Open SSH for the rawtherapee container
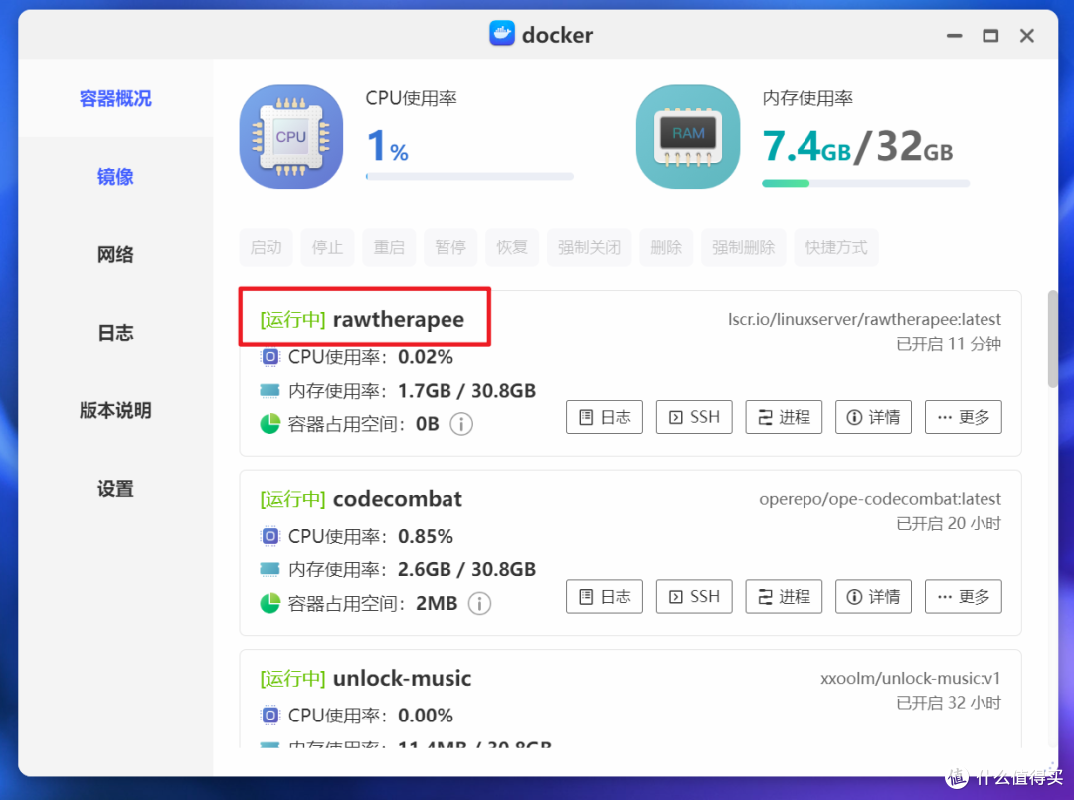 coord(694,417)
